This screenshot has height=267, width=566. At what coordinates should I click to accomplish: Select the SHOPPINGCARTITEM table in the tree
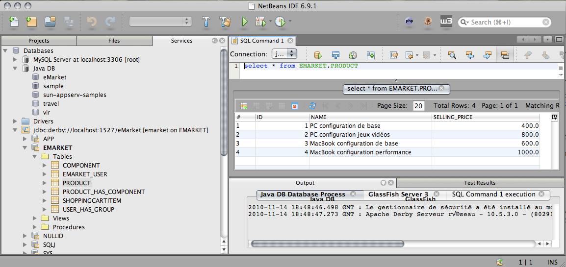coord(92,201)
